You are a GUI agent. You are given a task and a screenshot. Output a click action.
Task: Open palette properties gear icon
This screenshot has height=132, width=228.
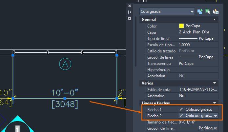[129, 18]
